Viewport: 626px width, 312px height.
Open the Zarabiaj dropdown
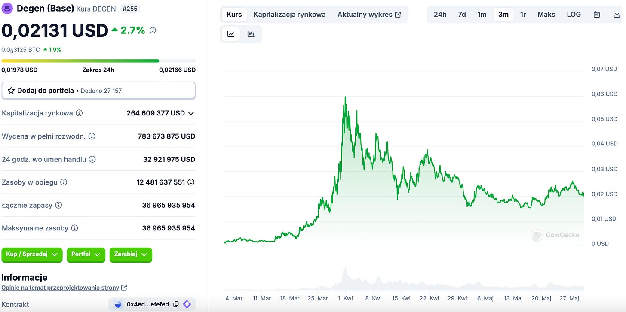[x=131, y=254]
